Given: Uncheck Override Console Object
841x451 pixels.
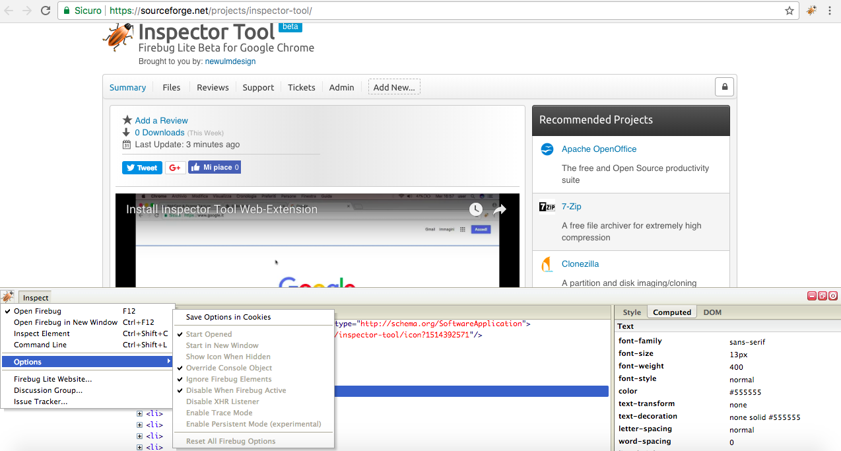Looking at the screenshot, I should tap(229, 368).
